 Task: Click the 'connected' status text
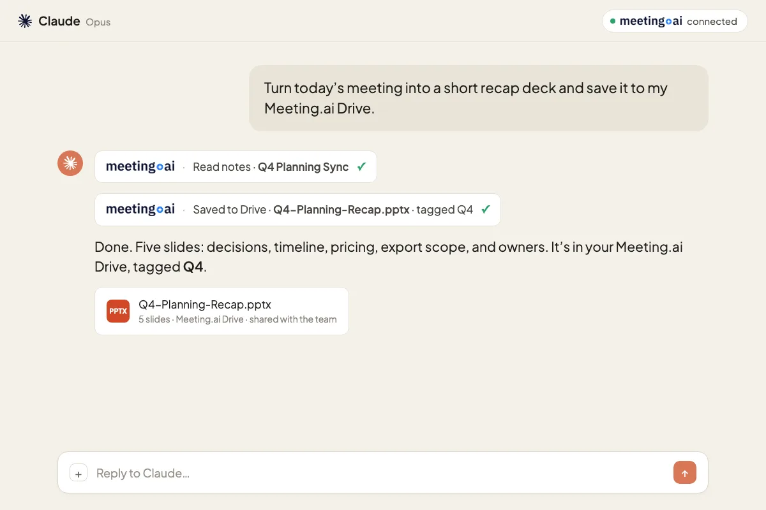[712, 22]
